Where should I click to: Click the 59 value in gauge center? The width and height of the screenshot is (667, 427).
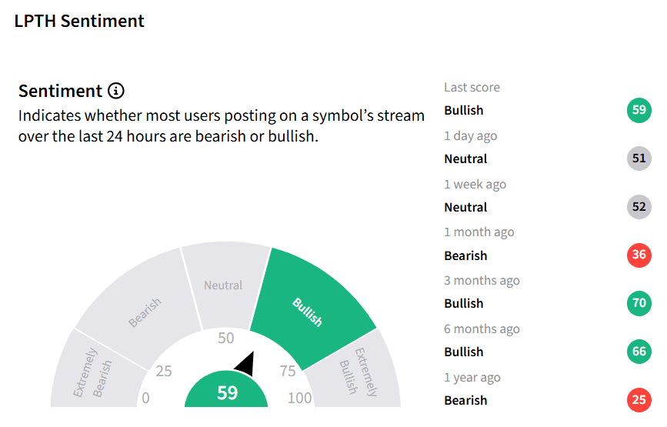tap(227, 392)
